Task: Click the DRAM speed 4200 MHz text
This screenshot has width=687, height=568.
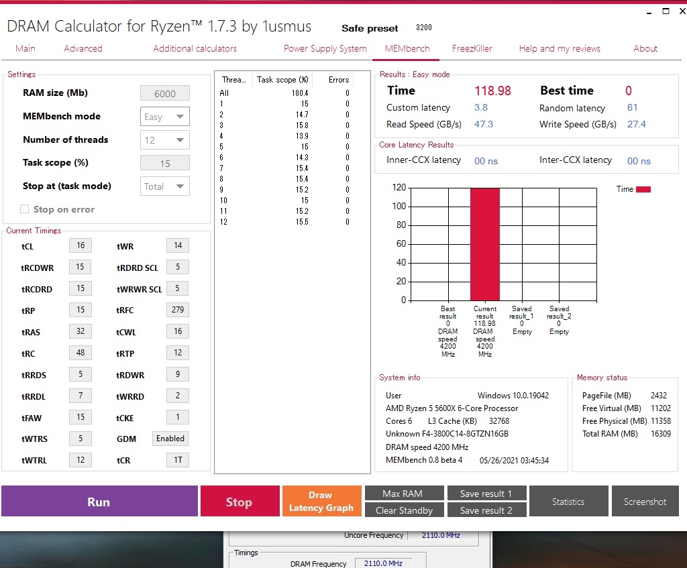Action: (427, 447)
